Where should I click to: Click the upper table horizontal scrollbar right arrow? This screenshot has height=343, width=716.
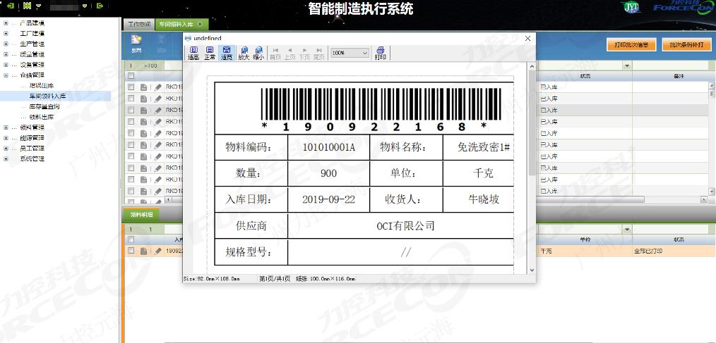tap(705, 199)
